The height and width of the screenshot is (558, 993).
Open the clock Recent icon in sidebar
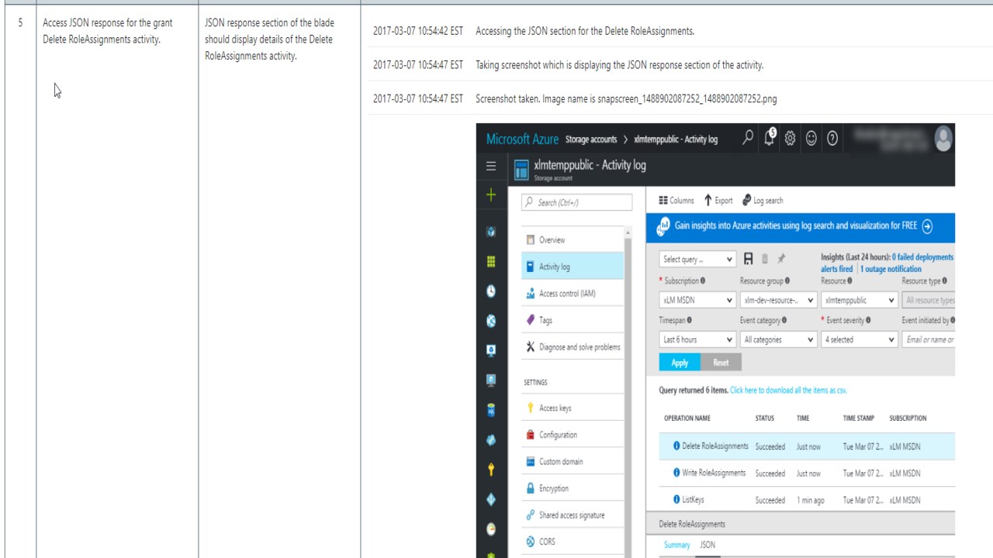point(490,291)
